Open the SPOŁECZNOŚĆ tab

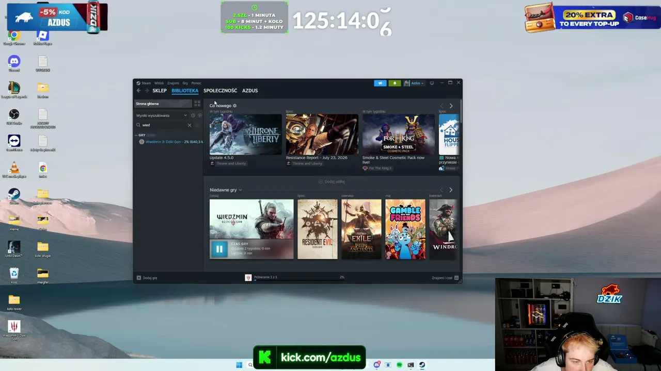point(221,91)
